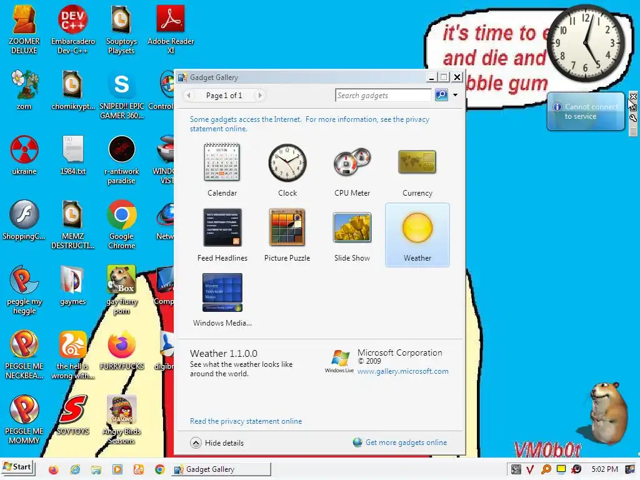Click the tray V icon
This screenshot has width=640, height=480.
point(530,469)
